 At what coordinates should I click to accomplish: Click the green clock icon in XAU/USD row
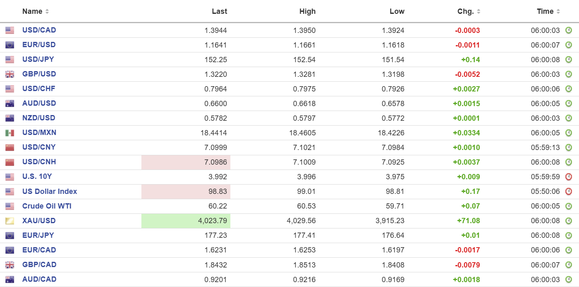point(569,221)
